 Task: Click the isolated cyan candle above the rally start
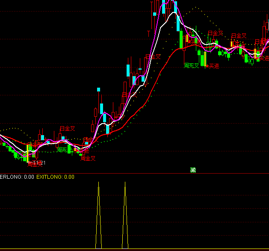[98, 89]
